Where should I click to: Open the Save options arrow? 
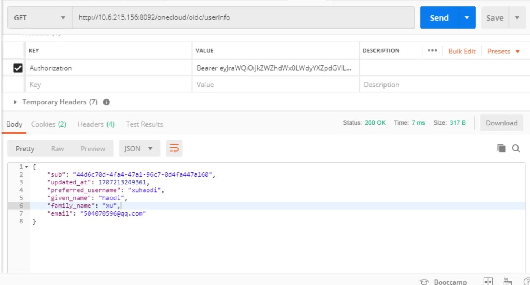pos(517,17)
